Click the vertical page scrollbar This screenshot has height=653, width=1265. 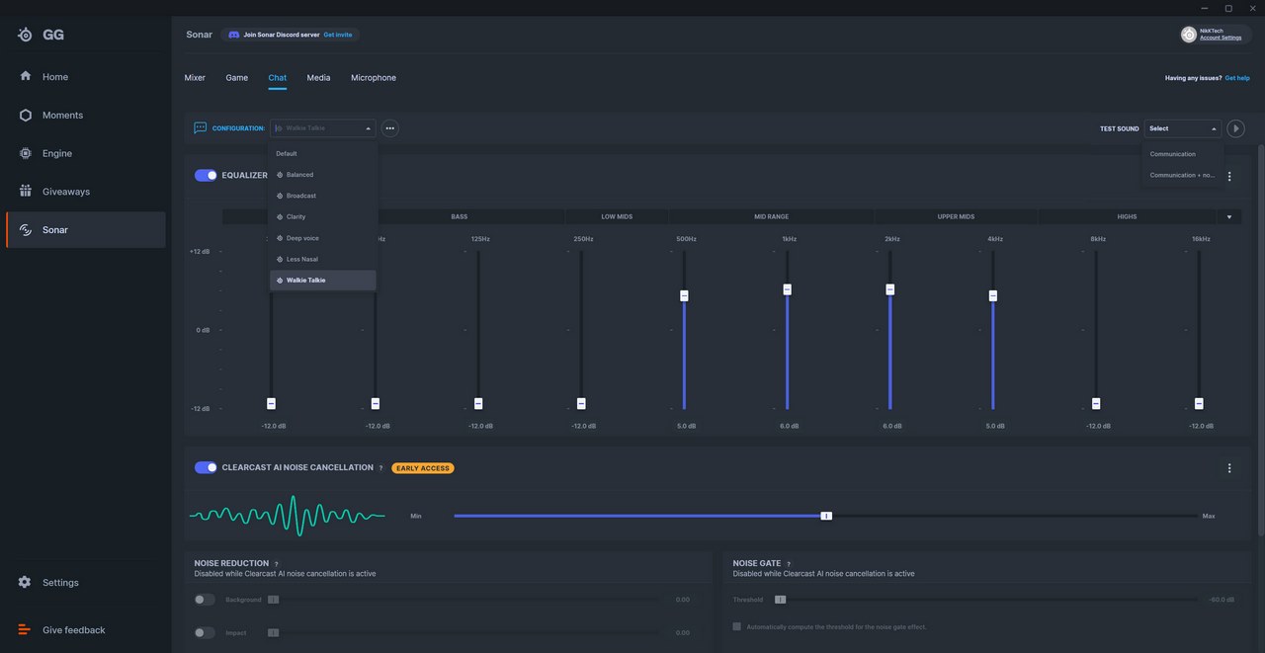1260,341
